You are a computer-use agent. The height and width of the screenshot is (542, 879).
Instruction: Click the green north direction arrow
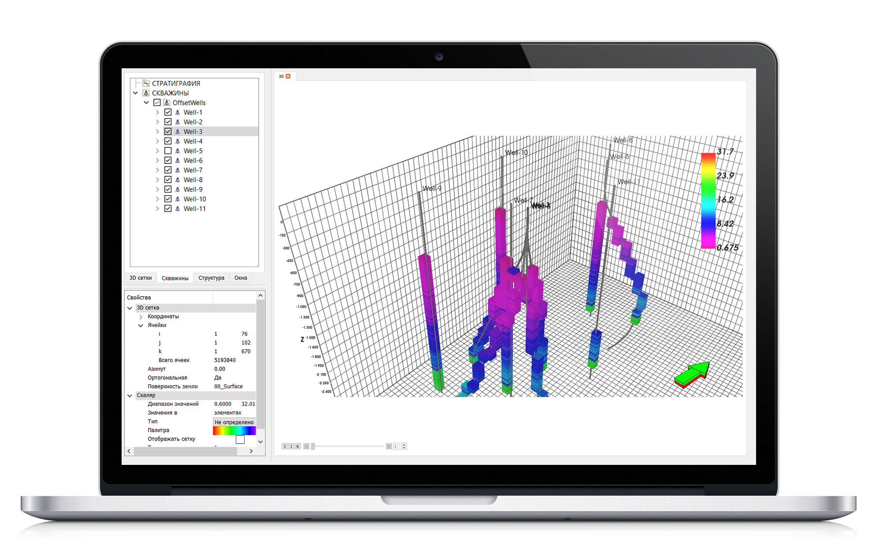point(692,375)
